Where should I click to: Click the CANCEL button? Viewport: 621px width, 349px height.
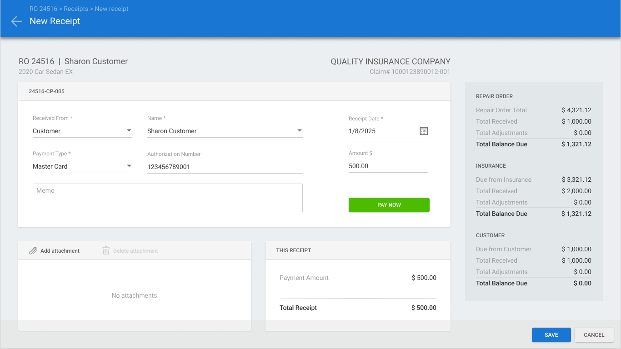594,335
